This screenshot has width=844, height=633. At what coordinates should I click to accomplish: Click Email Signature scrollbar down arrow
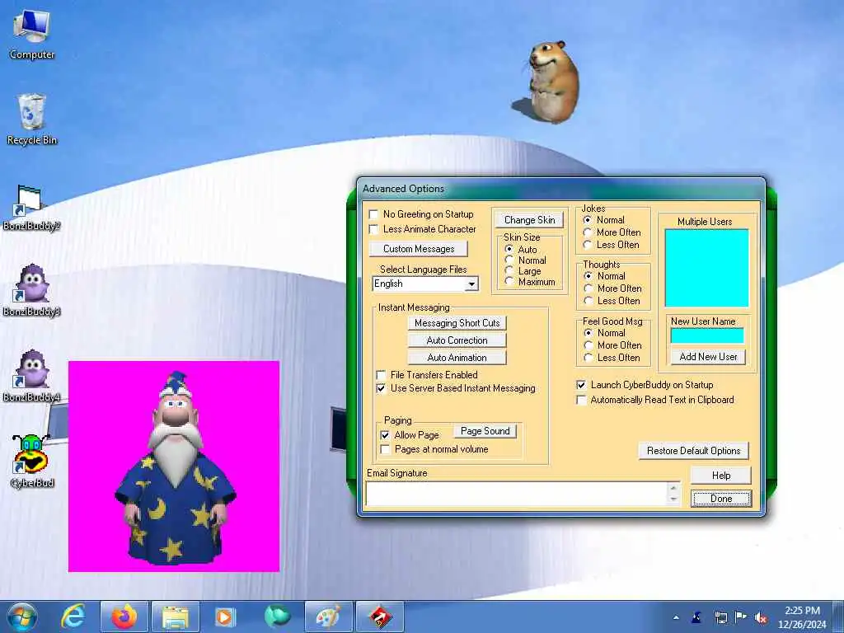tap(673, 499)
